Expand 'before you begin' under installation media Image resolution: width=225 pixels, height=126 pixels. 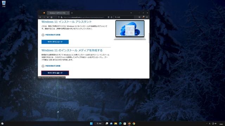coord(51,66)
